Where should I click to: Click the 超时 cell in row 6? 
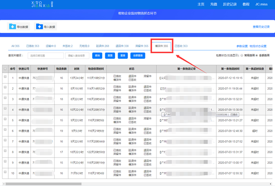tap(255, 131)
